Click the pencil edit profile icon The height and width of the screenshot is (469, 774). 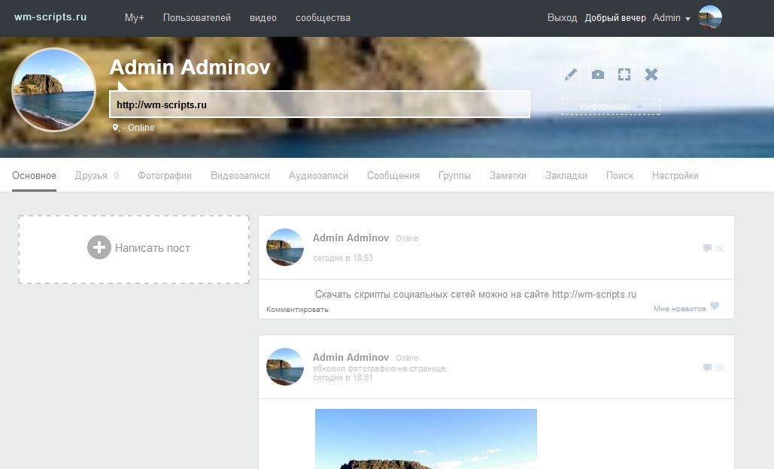point(571,74)
